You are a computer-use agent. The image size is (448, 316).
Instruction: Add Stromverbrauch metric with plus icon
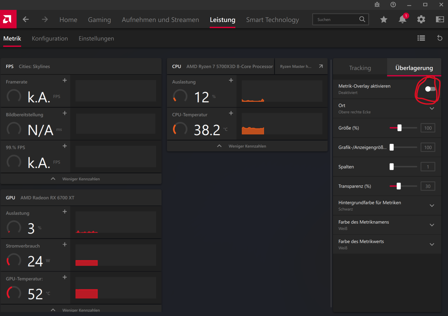pyautogui.click(x=65, y=244)
